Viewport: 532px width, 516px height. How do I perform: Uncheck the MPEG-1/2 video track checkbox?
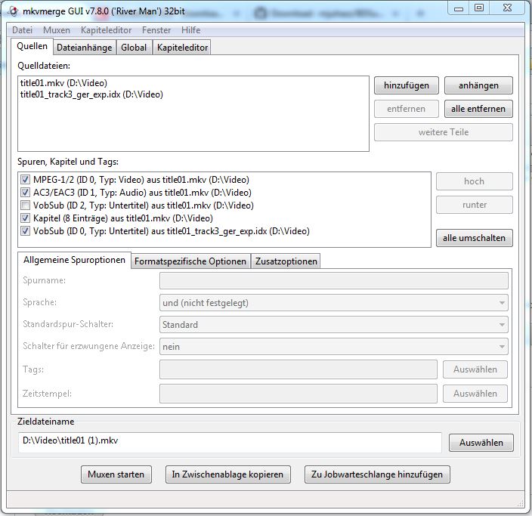point(25,180)
